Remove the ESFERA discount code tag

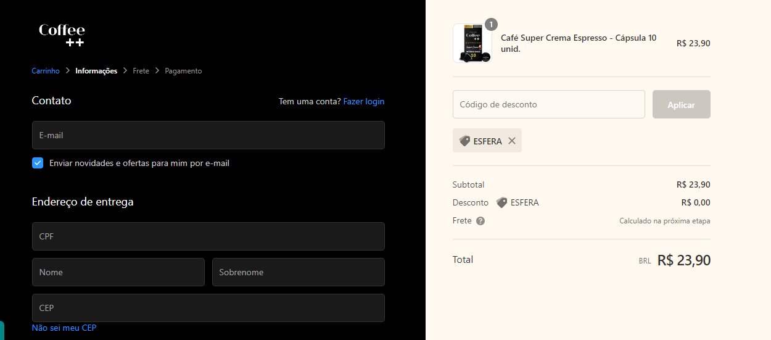pyautogui.click(x=511, y=141)
